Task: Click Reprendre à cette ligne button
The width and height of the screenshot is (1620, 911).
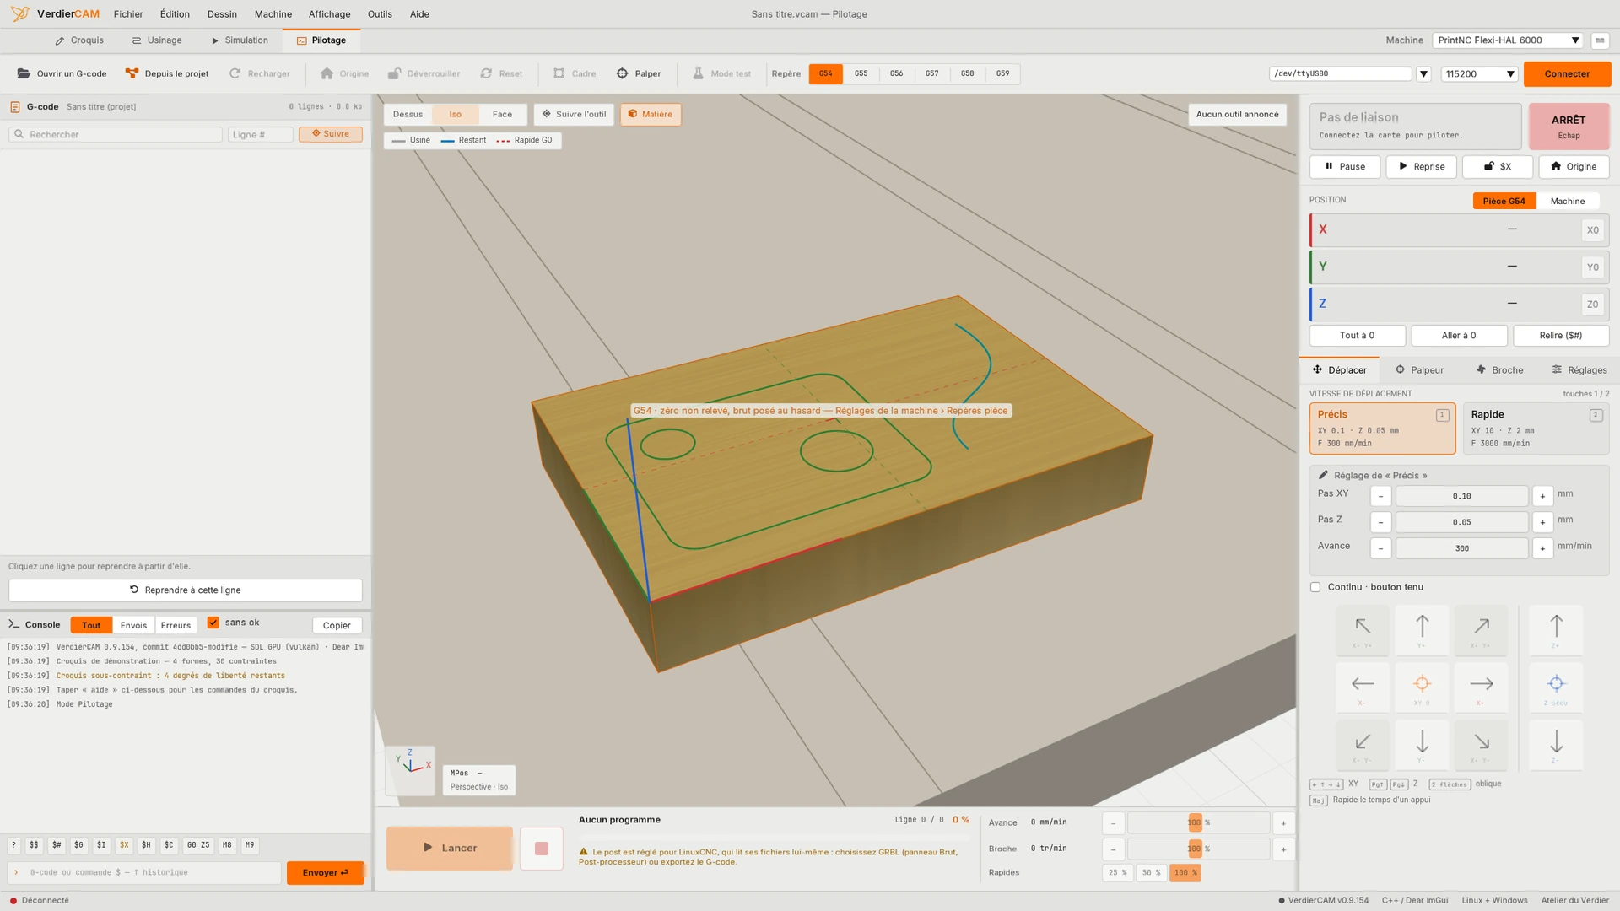Action: [x=186, y=590]
